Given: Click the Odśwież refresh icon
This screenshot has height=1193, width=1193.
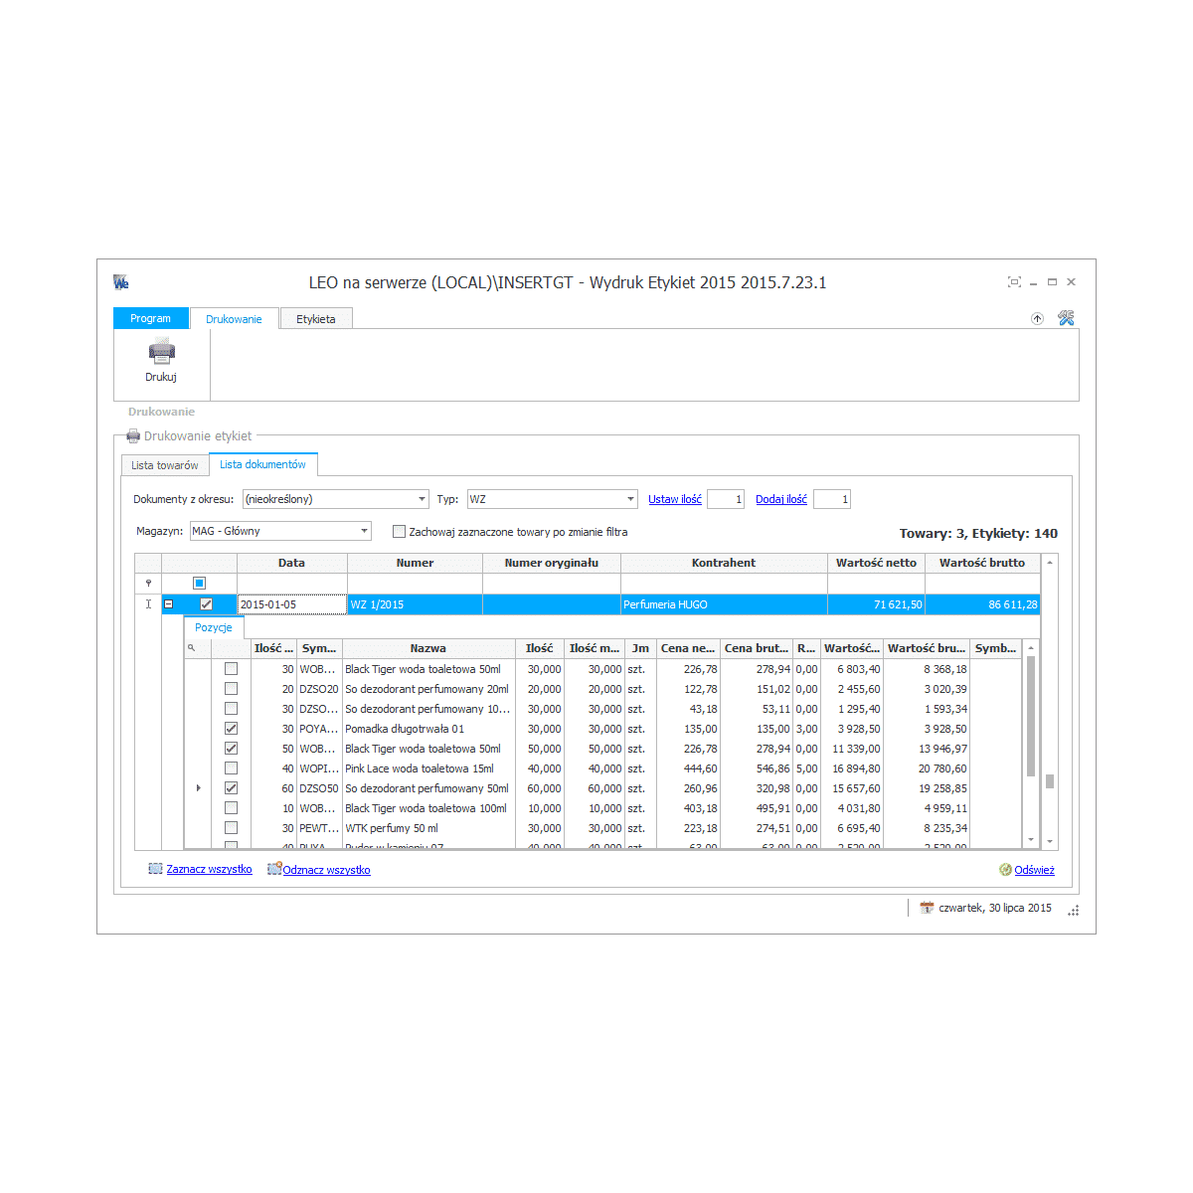Looking at the screenshot, I should click(1005, 870).
